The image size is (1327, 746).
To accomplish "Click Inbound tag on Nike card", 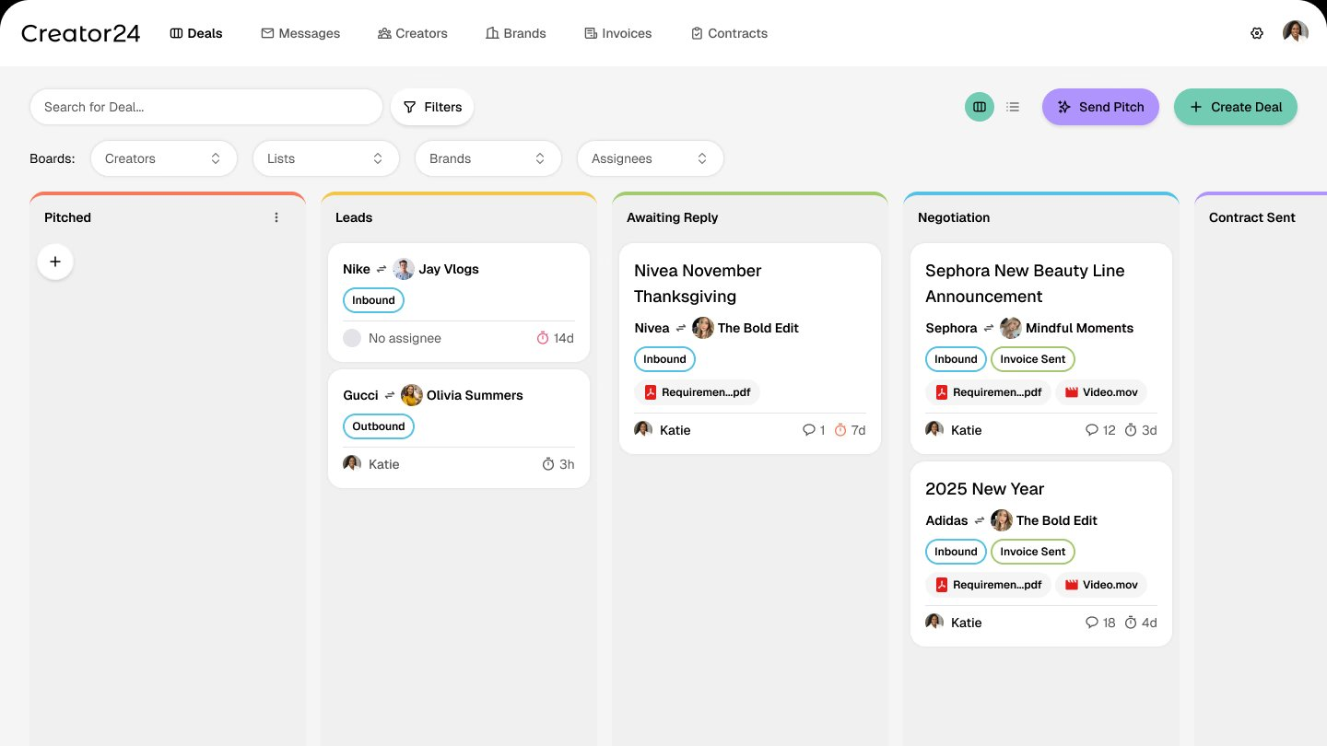I will pyautogui.click(x=373, y=300).
